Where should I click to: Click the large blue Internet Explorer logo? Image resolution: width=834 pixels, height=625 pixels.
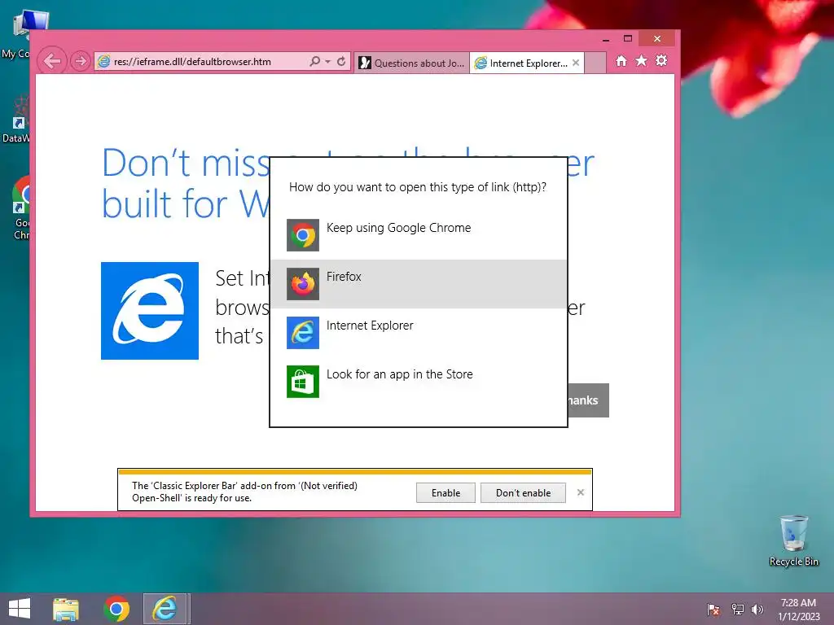(x=150, y=311)
